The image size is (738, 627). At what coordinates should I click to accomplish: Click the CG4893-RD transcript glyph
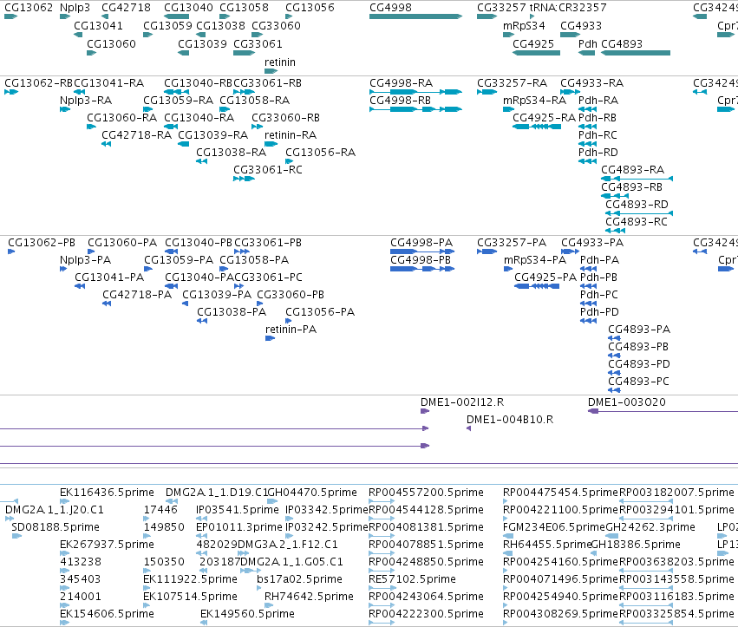639,213
